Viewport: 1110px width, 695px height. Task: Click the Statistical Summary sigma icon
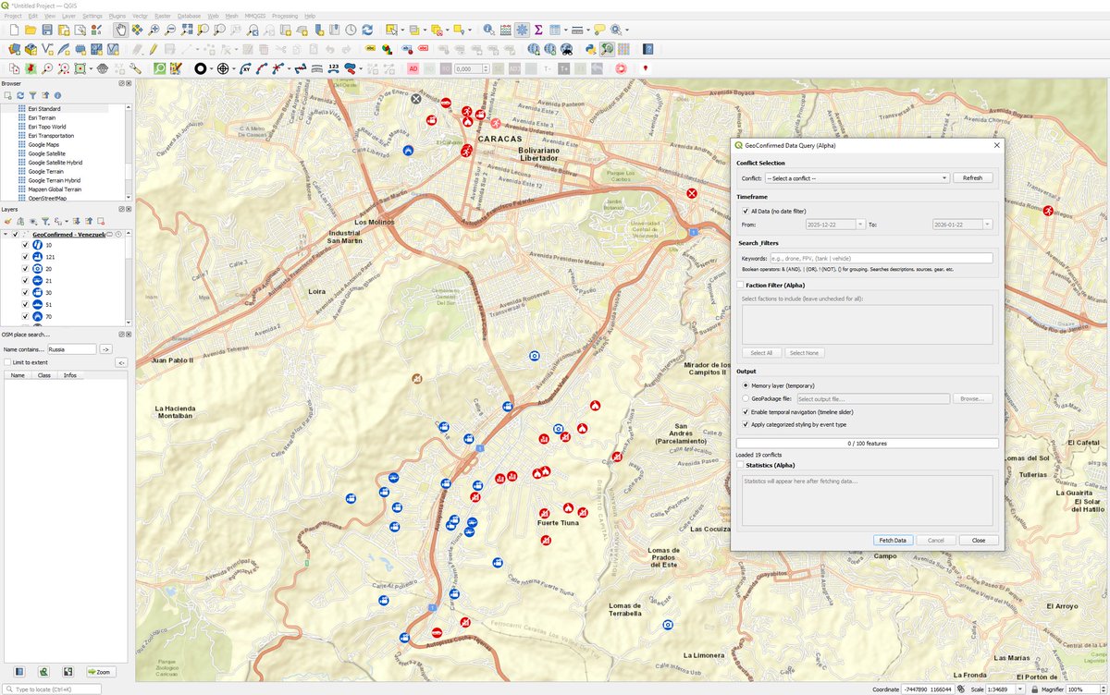pyautogui.click(x=538, y=30)
